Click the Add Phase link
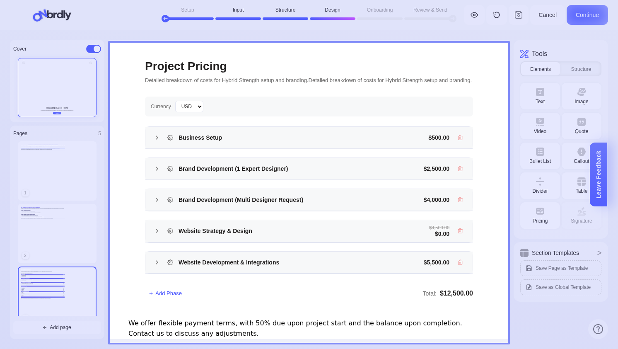Viewport: 618px width, 349px height. pyautogui.click(x=166, y=293)
